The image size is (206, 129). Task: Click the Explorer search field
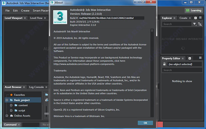click(x=176, y=24)
